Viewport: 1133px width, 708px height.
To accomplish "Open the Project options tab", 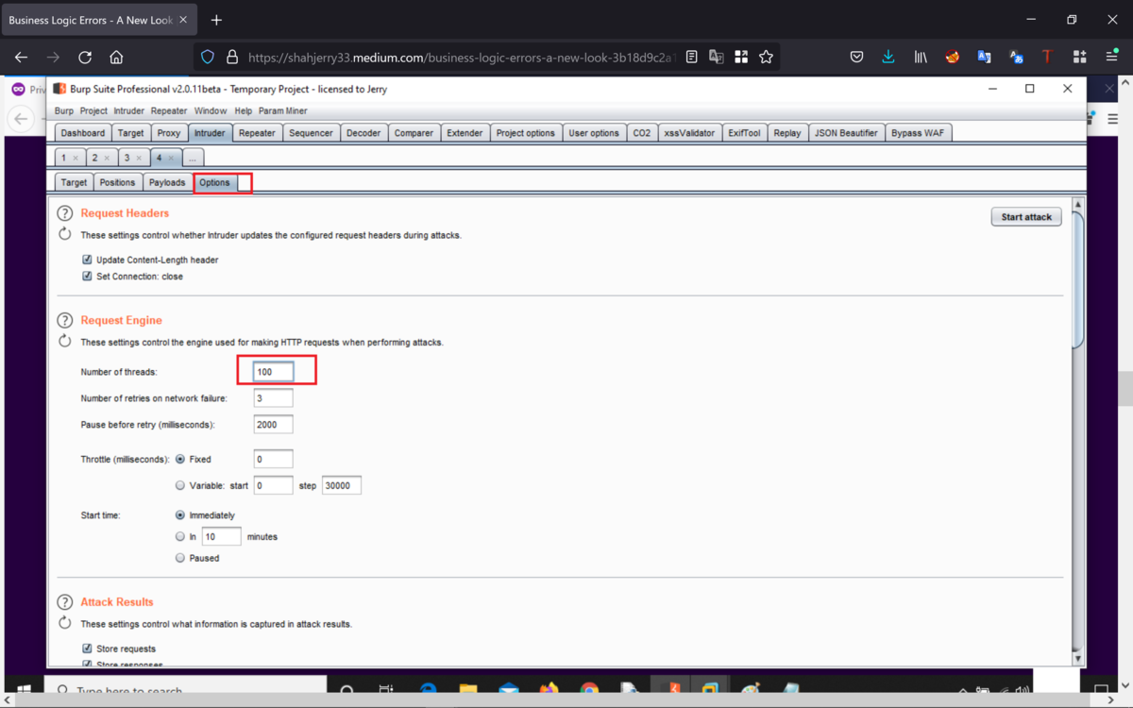I will (x=526, y=133).
